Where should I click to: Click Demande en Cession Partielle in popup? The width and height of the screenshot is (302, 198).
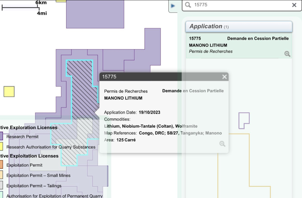pos(193,91)
